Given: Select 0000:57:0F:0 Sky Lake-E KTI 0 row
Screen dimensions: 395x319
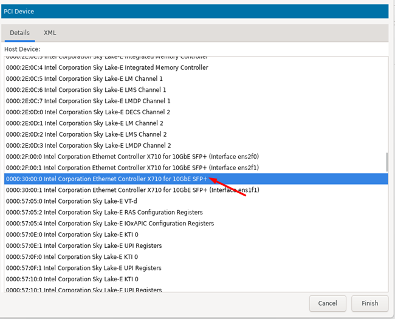Looking at the screenshot, I should point(196,256).
